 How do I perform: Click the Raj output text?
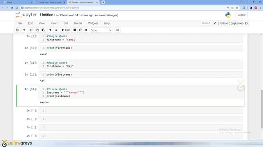tap(42, 81)
